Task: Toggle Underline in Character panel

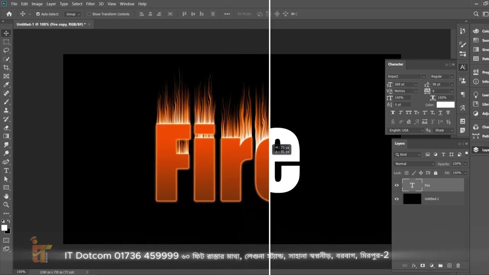Action: 440,113
